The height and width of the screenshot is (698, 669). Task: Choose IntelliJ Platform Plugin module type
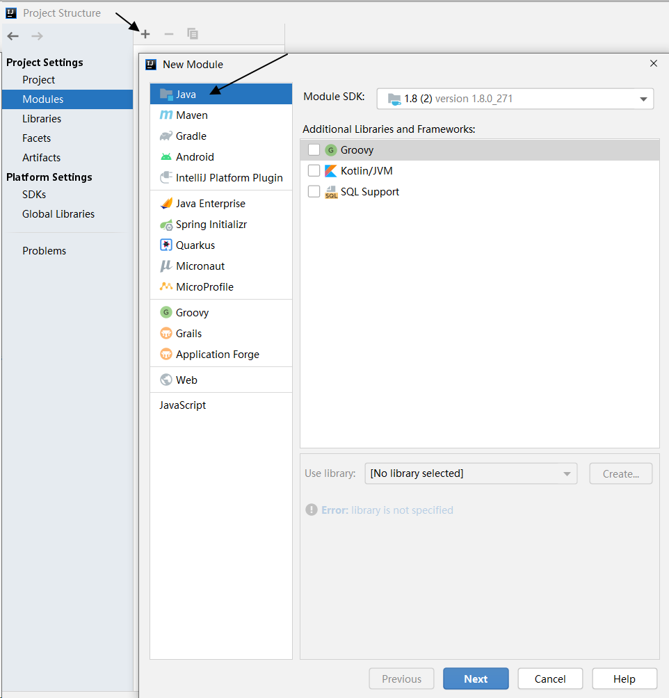221,177
